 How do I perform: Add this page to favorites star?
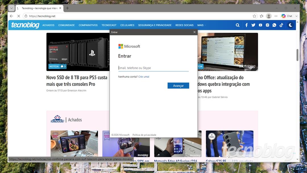pyautogui.click(x=254, y=16)
